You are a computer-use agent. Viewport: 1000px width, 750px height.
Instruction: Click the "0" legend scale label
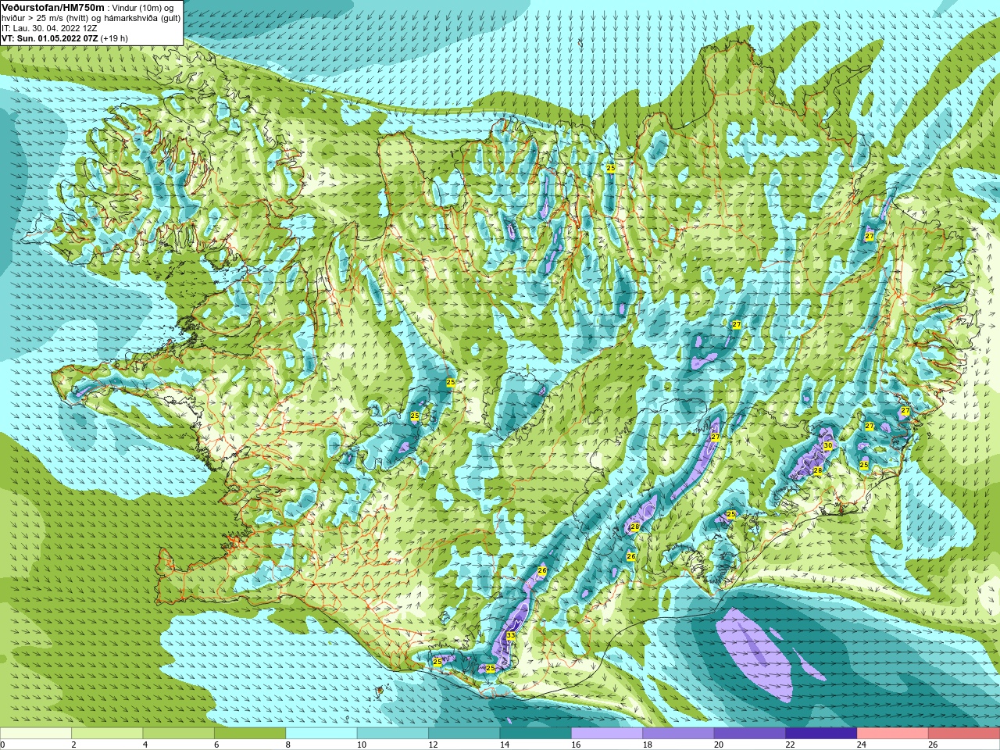coord(2,745)
